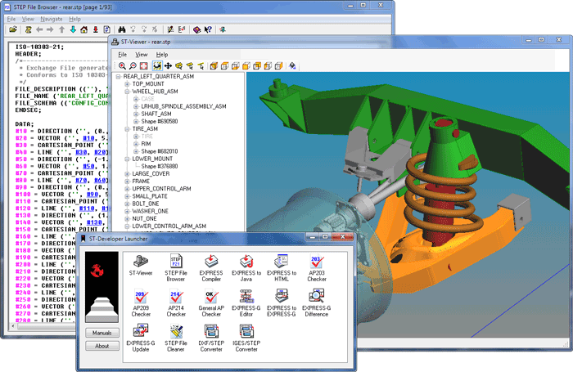
Task: Click the About button in Launcher
Action: point(102,346)
